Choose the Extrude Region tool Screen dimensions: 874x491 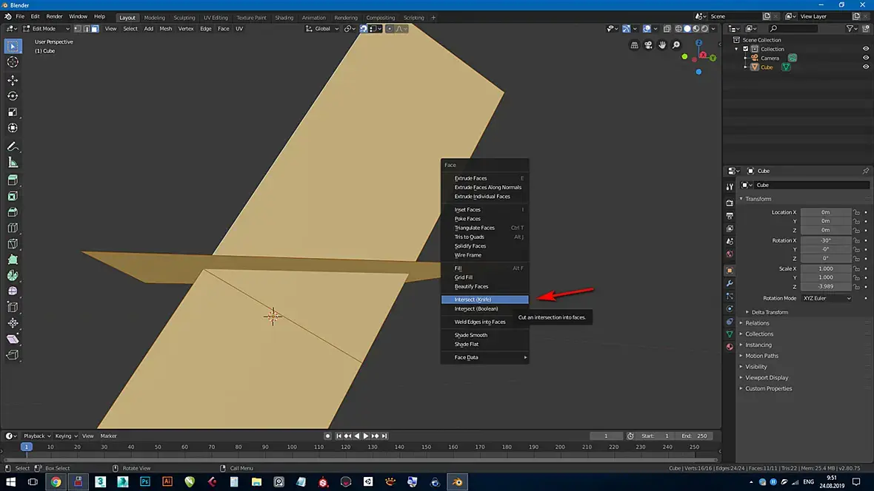tap(13, 180)
